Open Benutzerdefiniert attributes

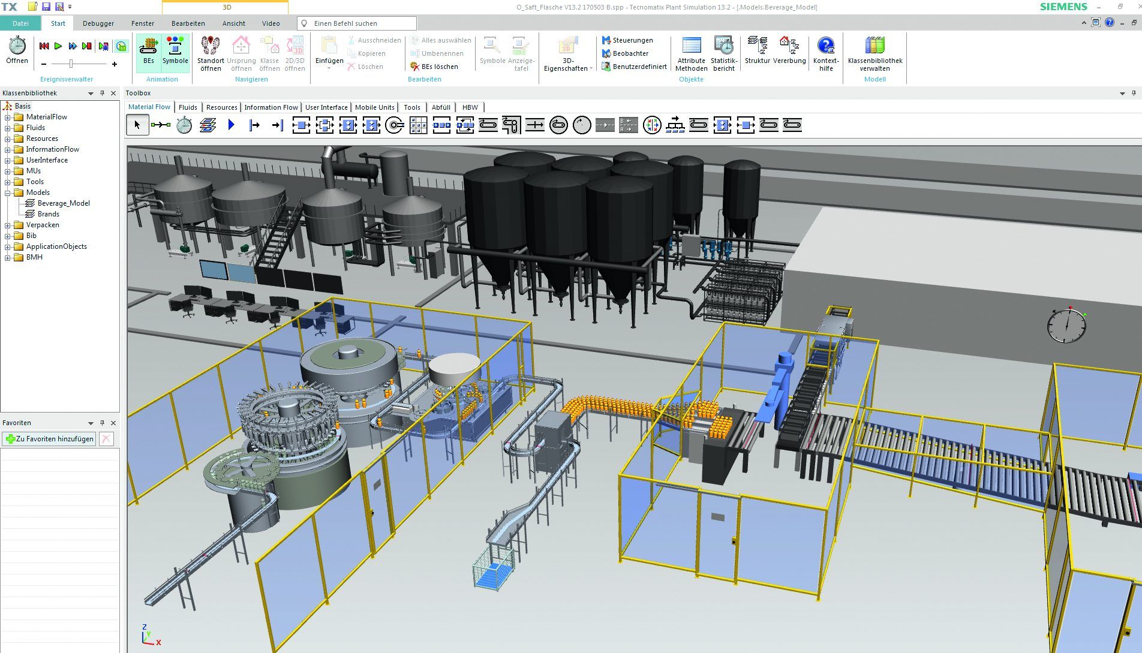[634, 67]
